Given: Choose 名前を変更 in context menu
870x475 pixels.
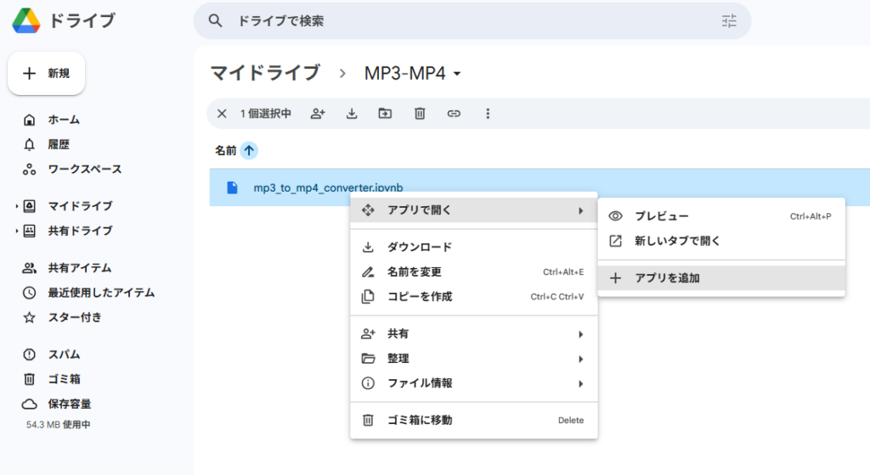Looking at the screenshot, I should [x=474, y=271].
